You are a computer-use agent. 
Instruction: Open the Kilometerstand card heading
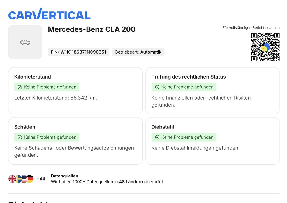point(33,77)
